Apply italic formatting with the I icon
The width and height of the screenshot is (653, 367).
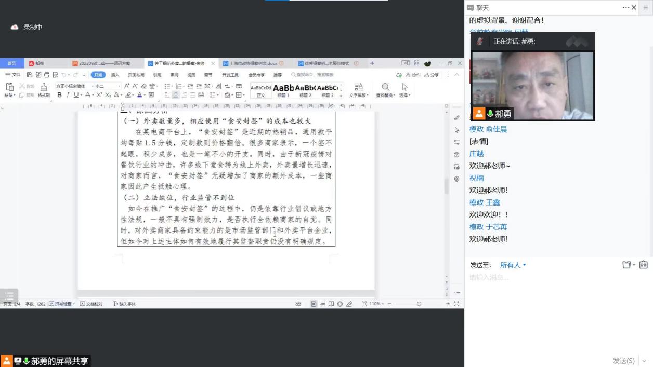(x=68, y=95)
